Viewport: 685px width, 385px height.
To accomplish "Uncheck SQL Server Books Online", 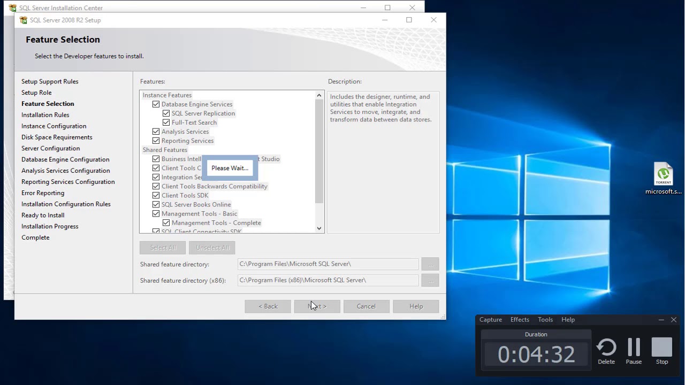I will point(156,204).
